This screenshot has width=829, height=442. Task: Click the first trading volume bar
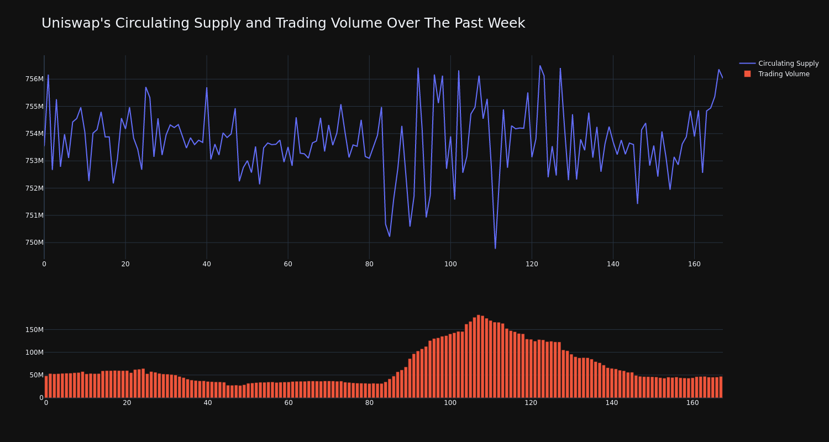pyautogui.click(x=46, y=387)
